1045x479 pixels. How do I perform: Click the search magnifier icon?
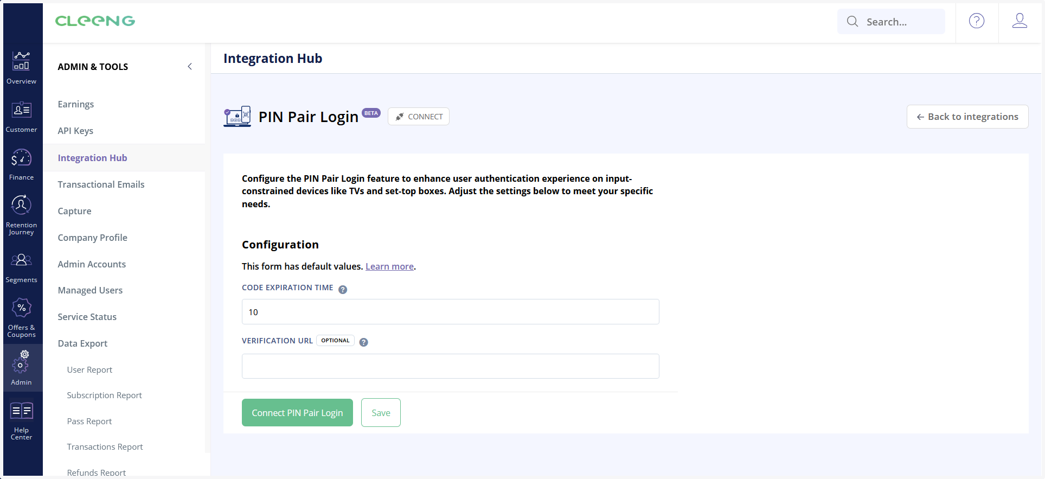(x=852, y=21)
